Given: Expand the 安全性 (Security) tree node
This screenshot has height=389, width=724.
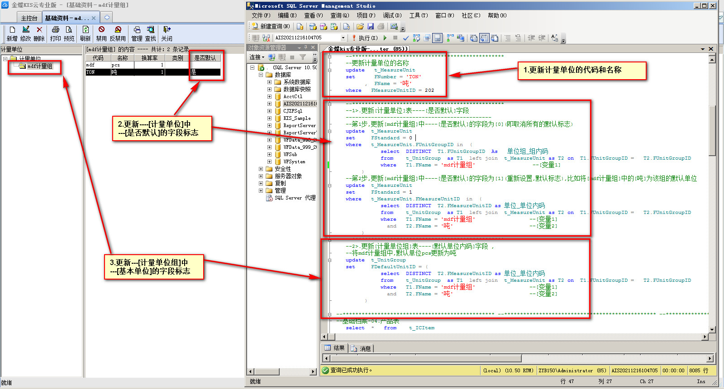Looking at the screenshot, I should (261, 169).
